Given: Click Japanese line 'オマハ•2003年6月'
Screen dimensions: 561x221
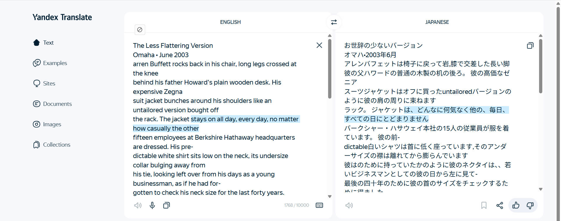Looking at the screenshot, I should (x=370, y=55).
